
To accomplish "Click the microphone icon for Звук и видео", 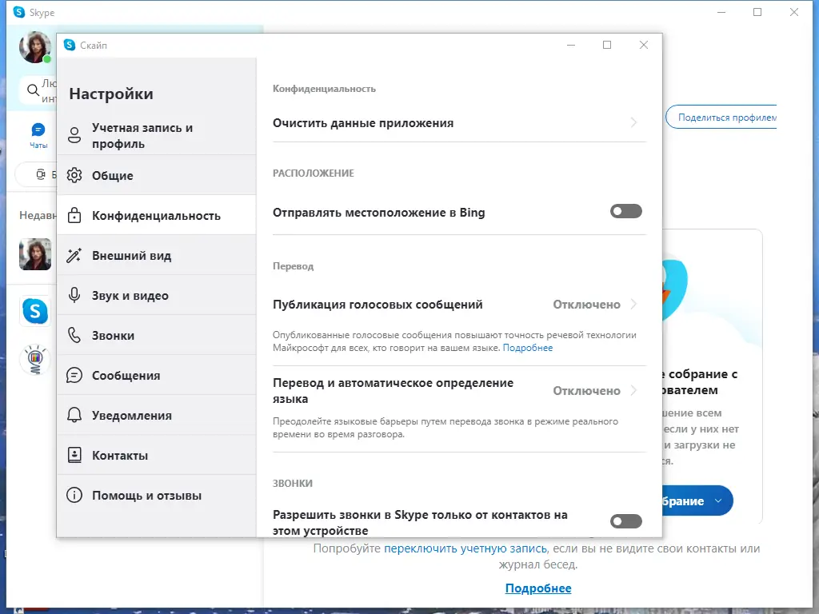I will coord(74,296).
